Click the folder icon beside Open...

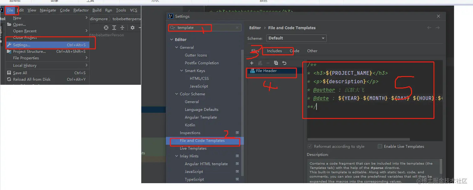point(9,24)
